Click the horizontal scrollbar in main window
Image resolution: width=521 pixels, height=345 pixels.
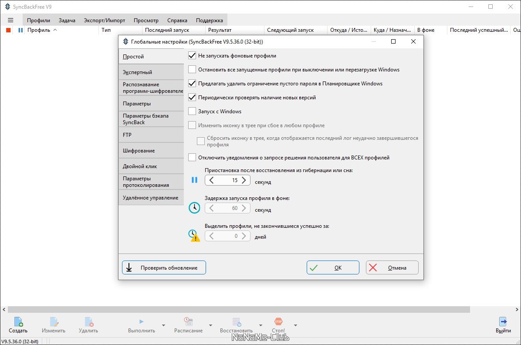pyautogui.click(x=239, y=309)
